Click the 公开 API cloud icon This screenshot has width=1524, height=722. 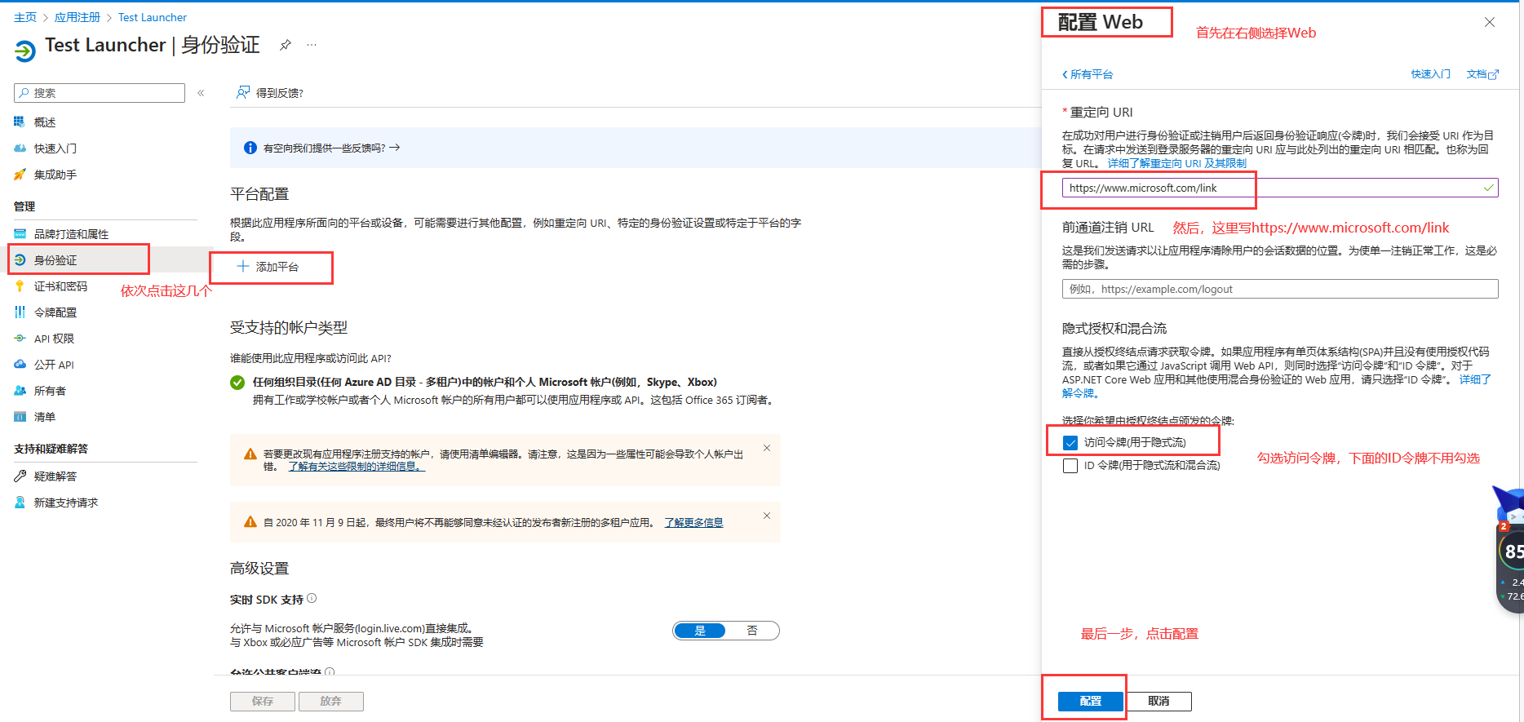[20, 365]
